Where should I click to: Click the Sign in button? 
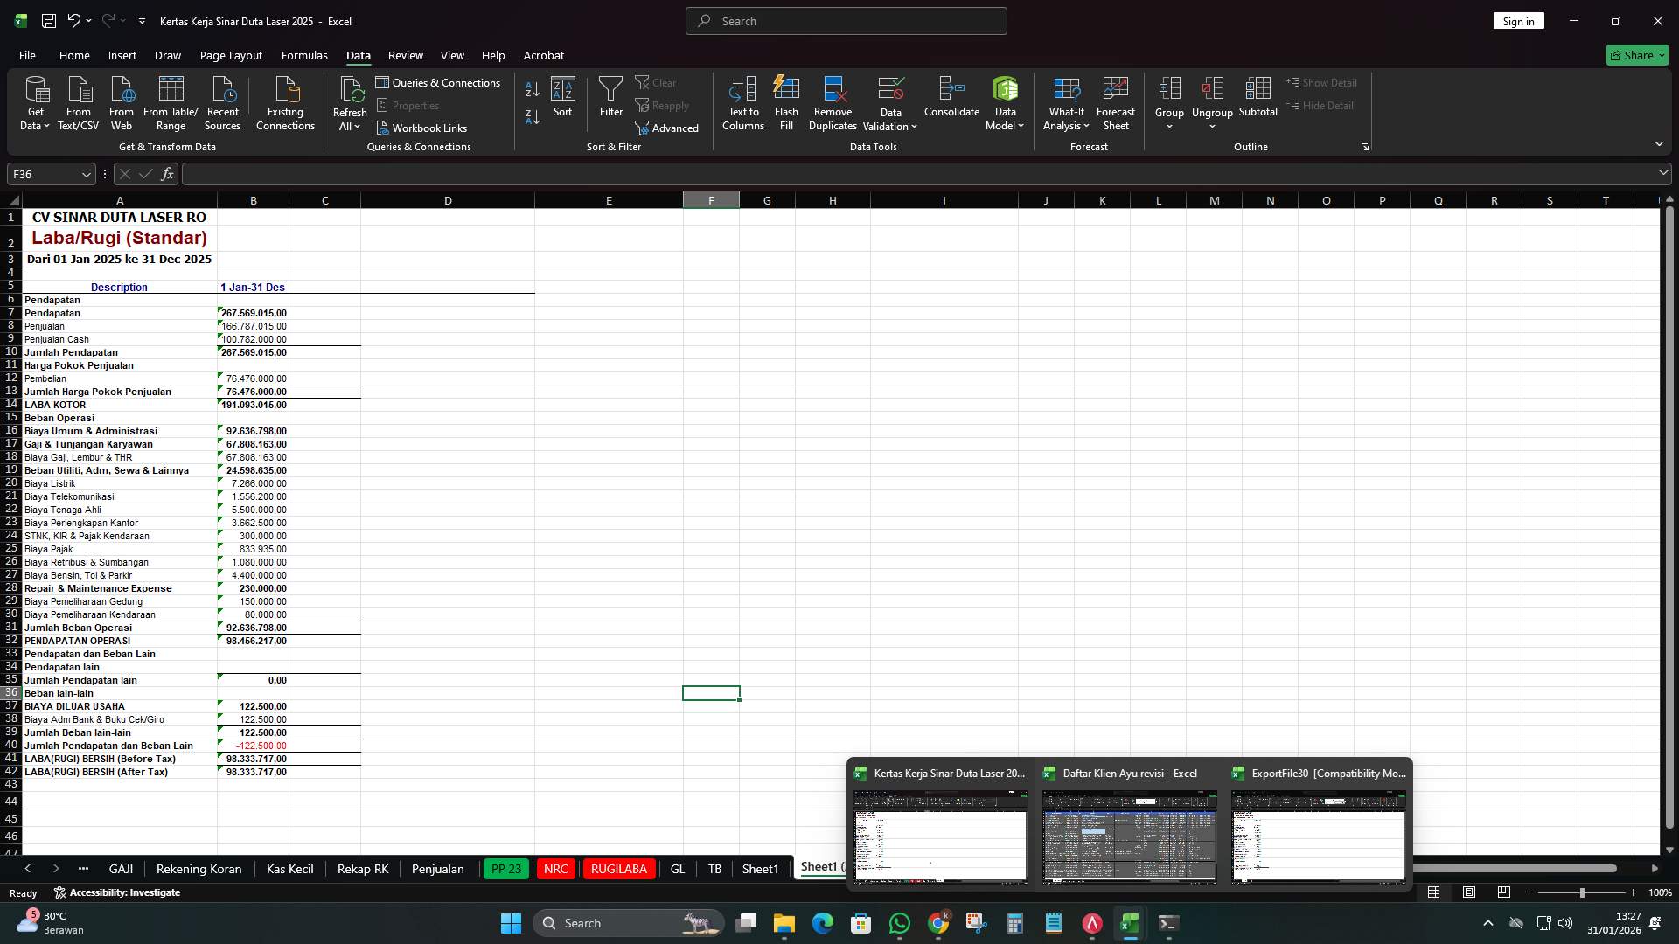point(1518,20)
